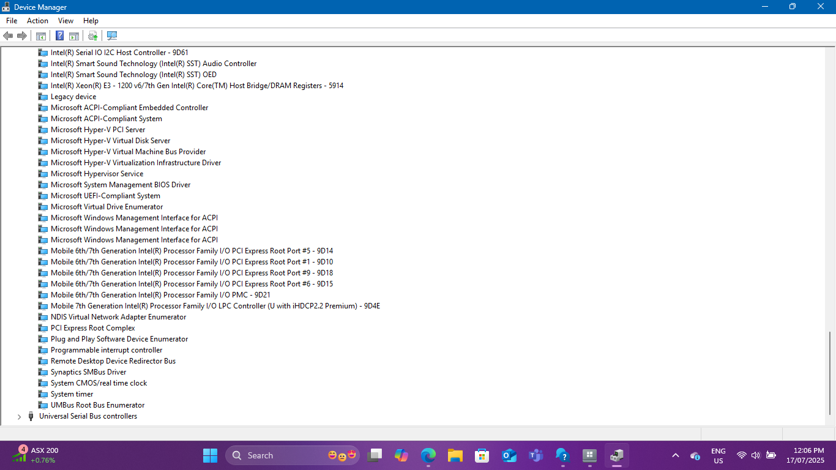Open the Windows Start menu
Screen dimensions: 836x470
tap(210, 455)
